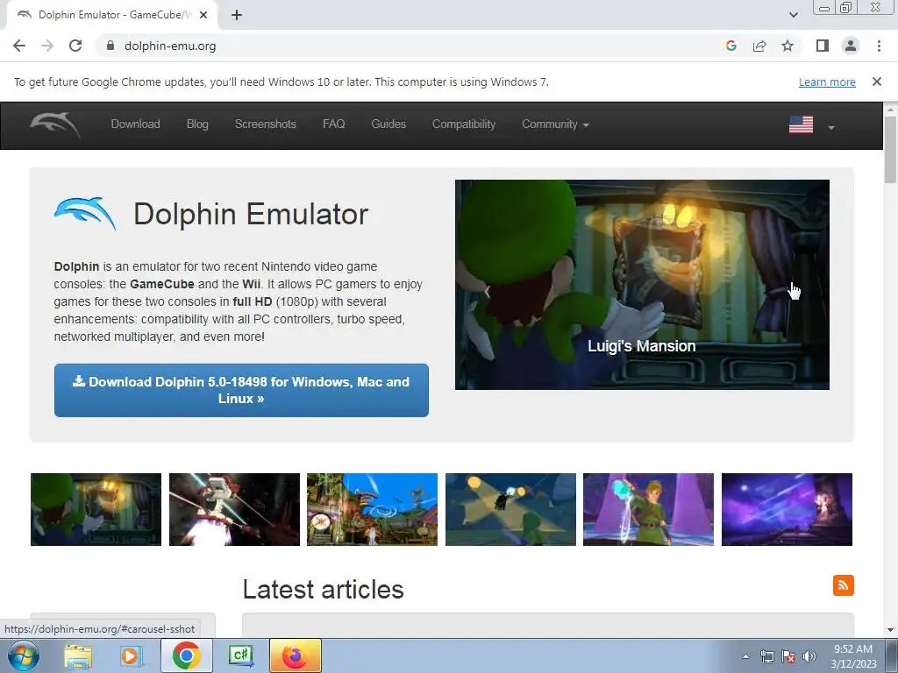Open the Download menu item

click(135, 124)
